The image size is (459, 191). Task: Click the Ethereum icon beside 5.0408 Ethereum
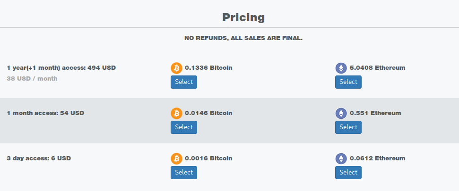coord(341,68)
